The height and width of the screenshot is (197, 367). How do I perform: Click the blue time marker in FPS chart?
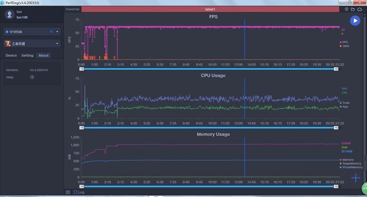coord(245,39)
